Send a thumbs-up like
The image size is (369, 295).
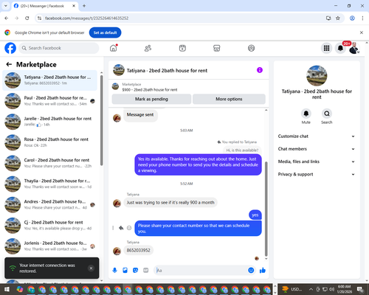click(263, 271)
